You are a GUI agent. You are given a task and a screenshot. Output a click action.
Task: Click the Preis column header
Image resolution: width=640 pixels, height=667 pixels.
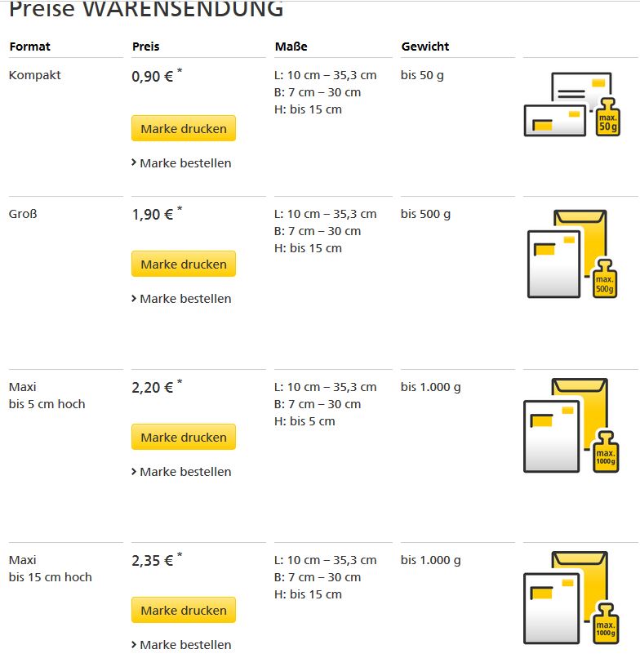(x=145, y=47)
